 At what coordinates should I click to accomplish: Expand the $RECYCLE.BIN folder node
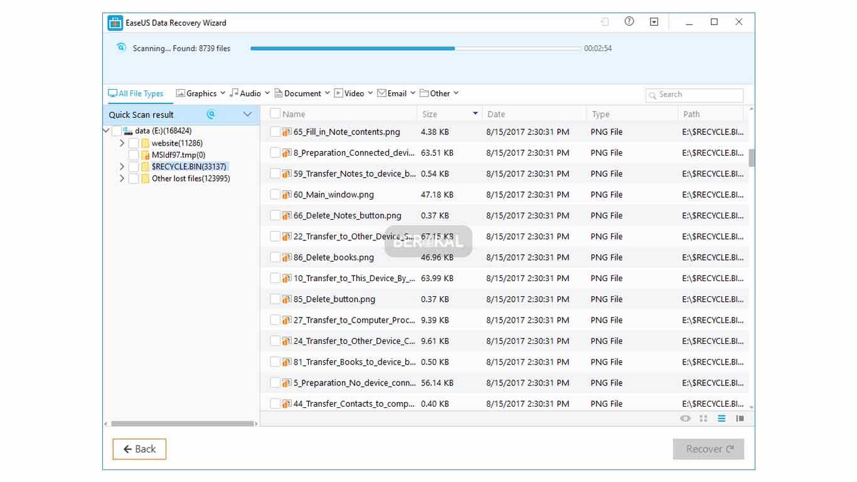122,167
